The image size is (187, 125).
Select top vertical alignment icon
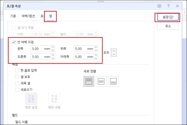pos(89,81)
